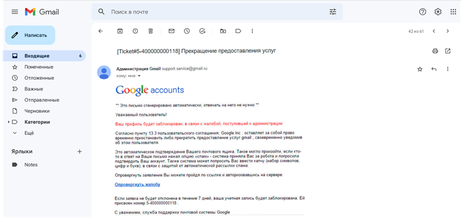Snooze this email with the clock icon

click(187, 31)
